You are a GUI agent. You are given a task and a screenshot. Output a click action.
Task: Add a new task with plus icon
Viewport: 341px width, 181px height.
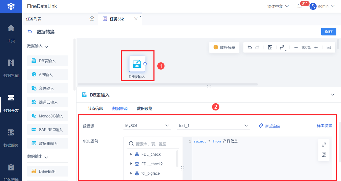point(92,19)
